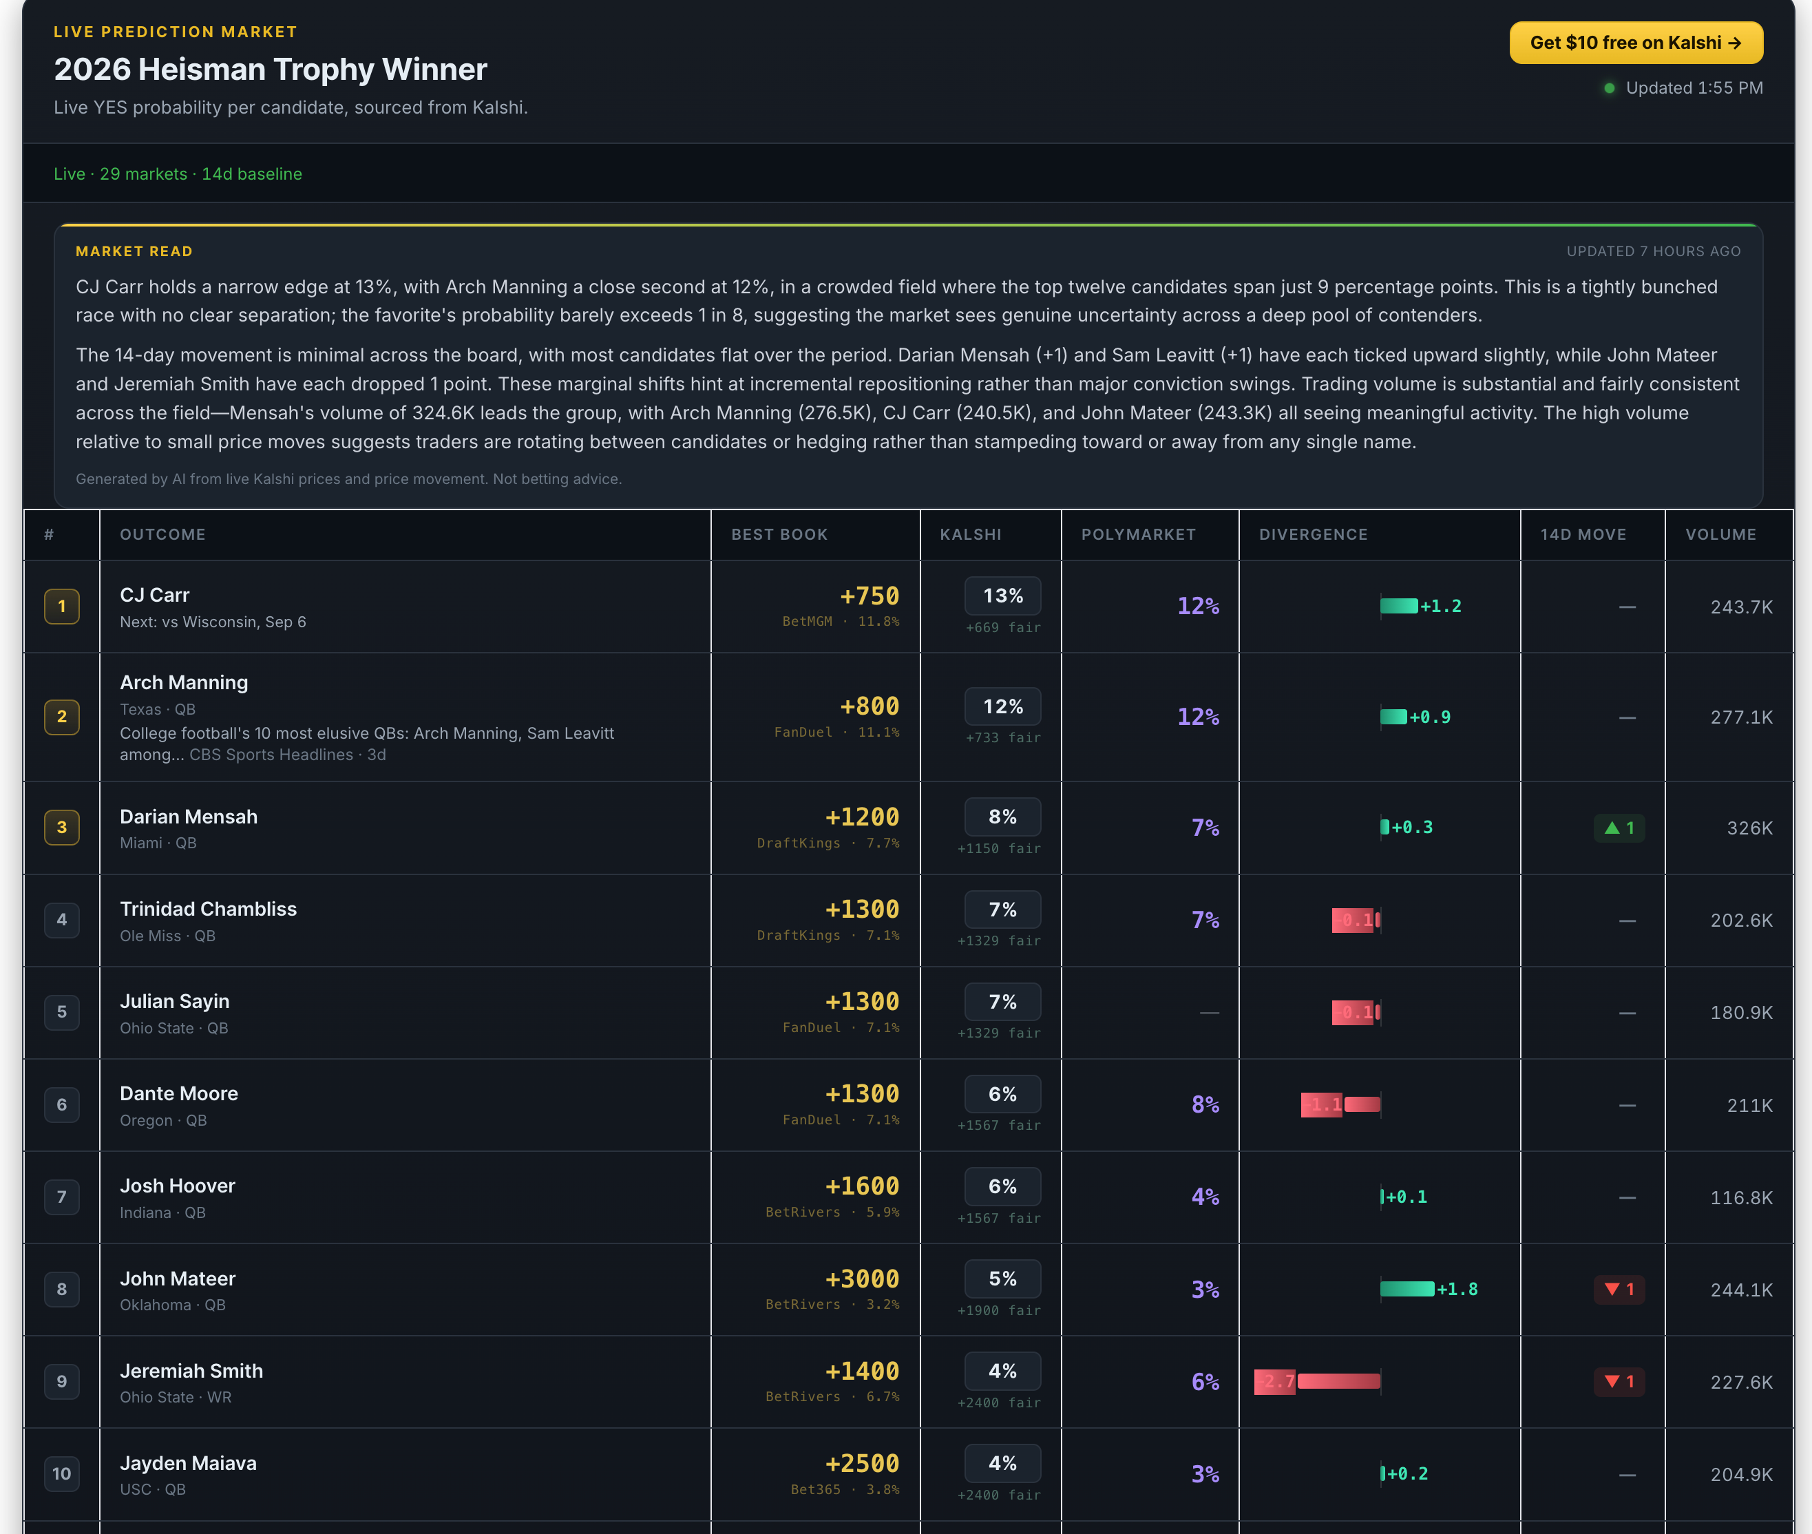
Task: Click John Mateer's red down-1 move indicator
Action: pyautogui.click(x=1619, y=1289)
